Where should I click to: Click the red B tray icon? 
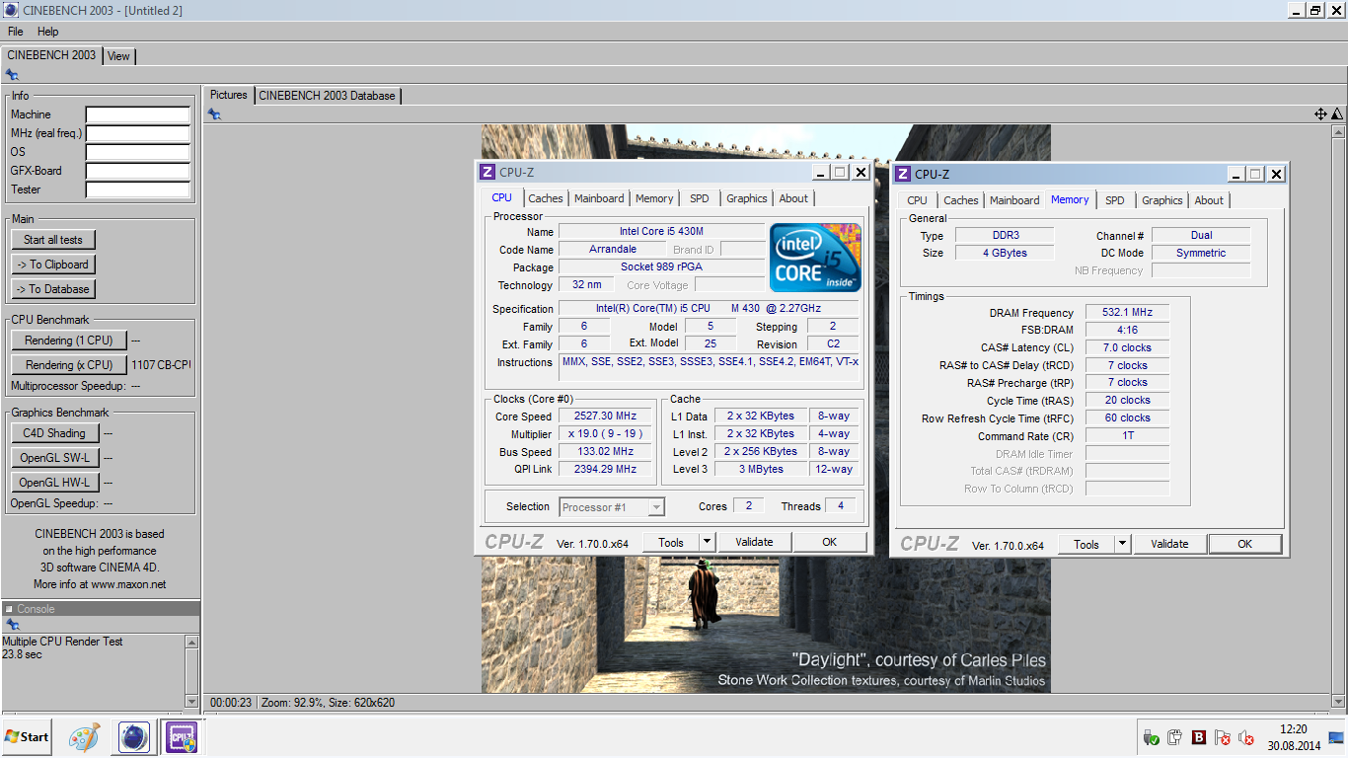tap(1199, 737)
